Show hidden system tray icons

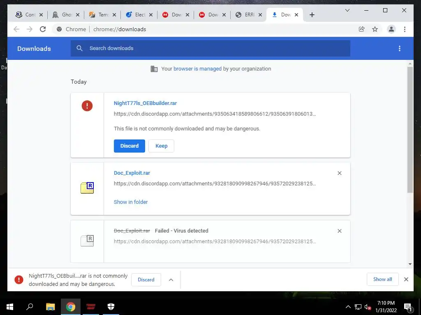(348, 307)
